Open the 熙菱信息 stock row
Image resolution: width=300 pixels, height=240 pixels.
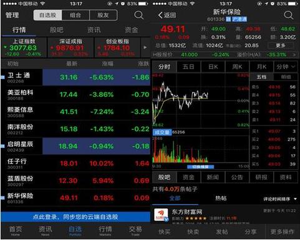[75, 112]
